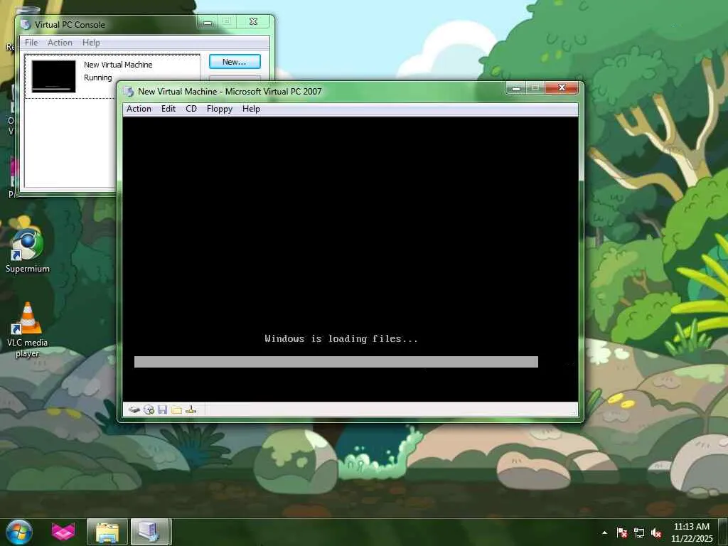The image size is (728, 546).
Task: Click the network adapter icon in VM status bar
Action: [x=191, y=409]
